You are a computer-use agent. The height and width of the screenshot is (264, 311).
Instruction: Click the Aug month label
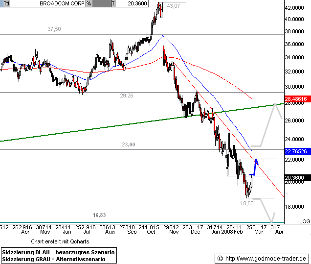[x=110, y=232]
